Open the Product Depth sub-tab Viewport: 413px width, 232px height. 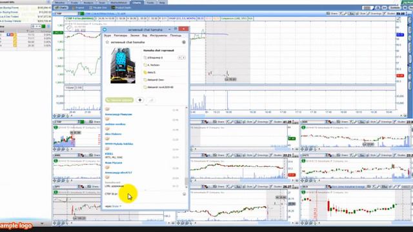[x=121, y=8]
